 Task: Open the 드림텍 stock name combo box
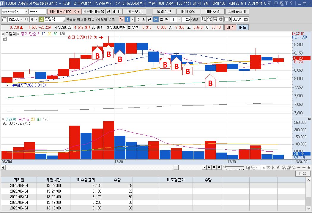[x=52, y=19]
